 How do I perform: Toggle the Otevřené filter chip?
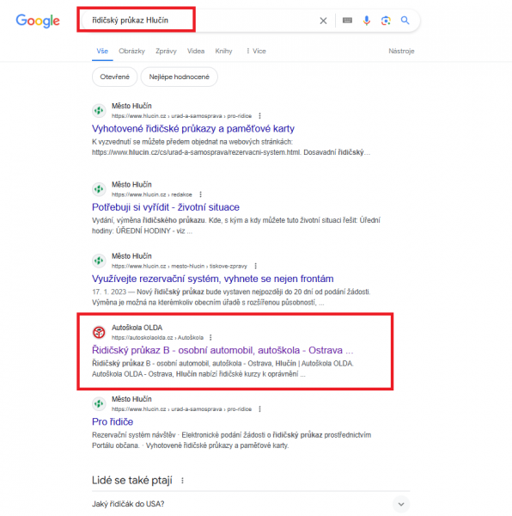(114, 77)
